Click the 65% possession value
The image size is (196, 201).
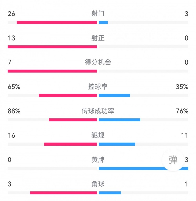pos(14,87)
